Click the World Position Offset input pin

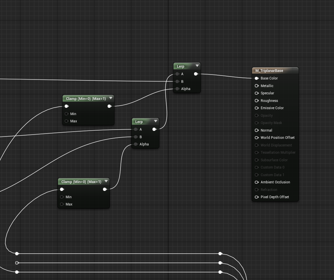pyautogui.click(x=257, y=138)
